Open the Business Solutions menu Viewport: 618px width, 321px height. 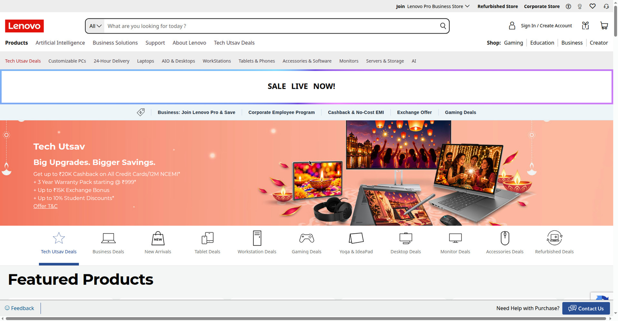click(115, 43)
